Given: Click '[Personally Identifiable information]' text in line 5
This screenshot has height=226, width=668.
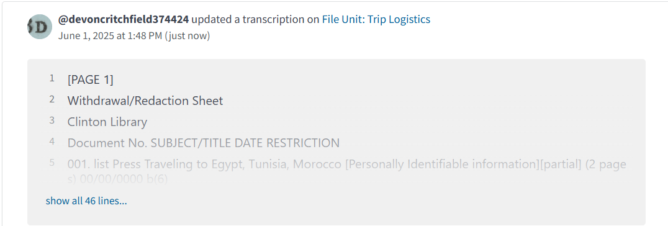Looking at the screenshot, I should [x=442, y=165].
